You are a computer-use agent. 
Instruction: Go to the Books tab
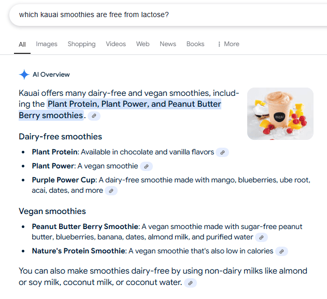195,44
